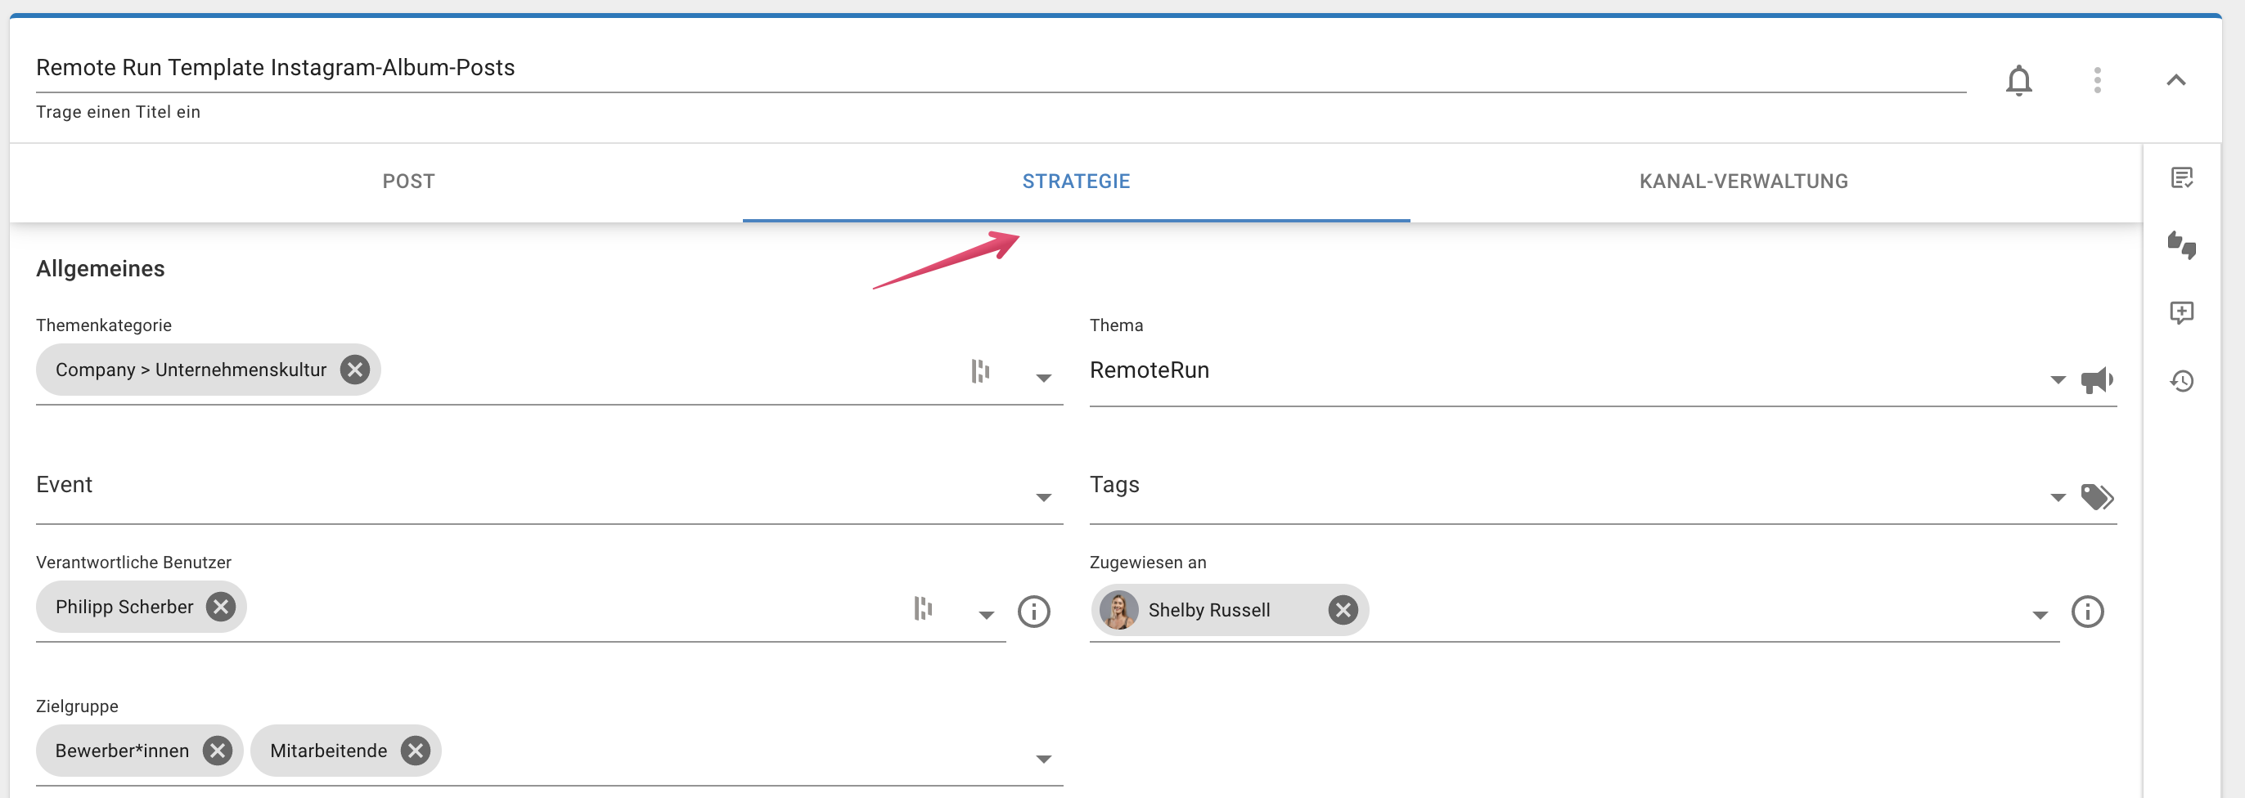This screenshot has width=2245, height=798.
Task: Switch to the KANAL-VERWALTUNG tab
Action: coord(1743,182)
